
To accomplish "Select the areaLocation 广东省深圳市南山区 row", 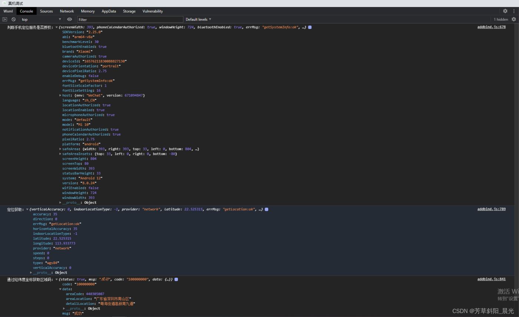I will pos(99,299).
